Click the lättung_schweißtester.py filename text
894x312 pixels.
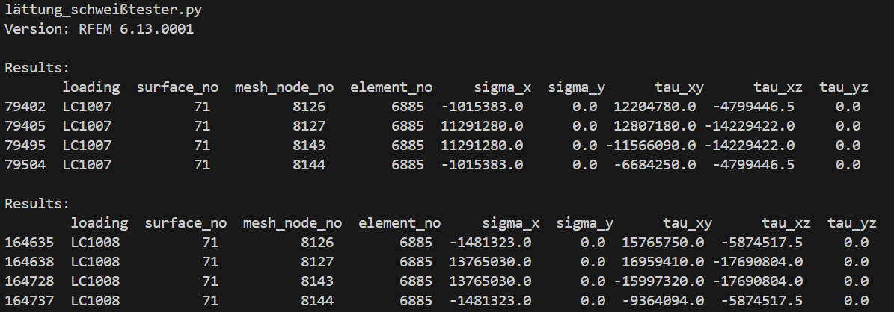pos(104,10)
